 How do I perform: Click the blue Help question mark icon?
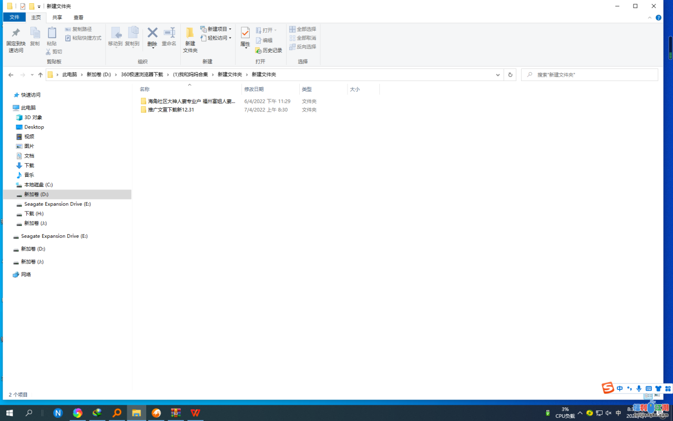pyautogui.click(x=659, y=18)
